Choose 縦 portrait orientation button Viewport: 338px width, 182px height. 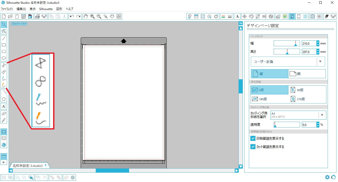269,74
